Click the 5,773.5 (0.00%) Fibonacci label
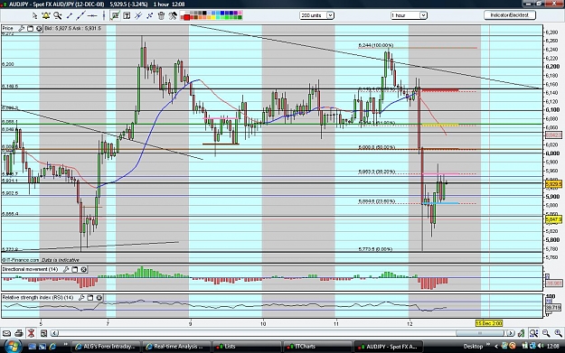 [x=375, y=249]
